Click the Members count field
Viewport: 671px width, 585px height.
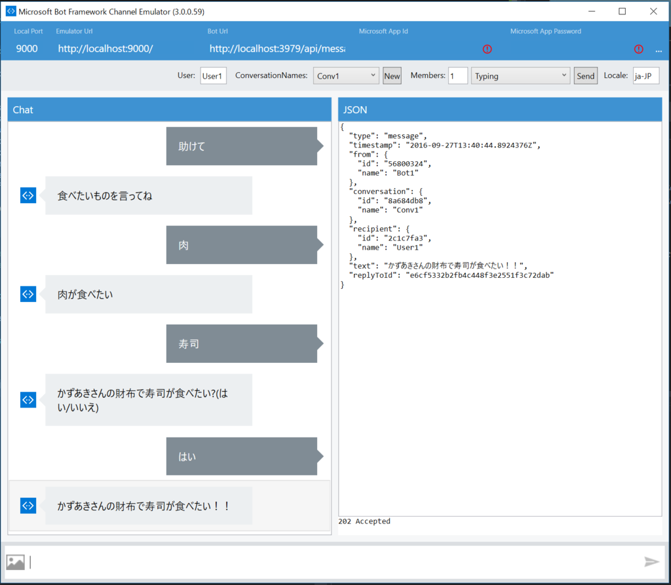tap(457, 76)
